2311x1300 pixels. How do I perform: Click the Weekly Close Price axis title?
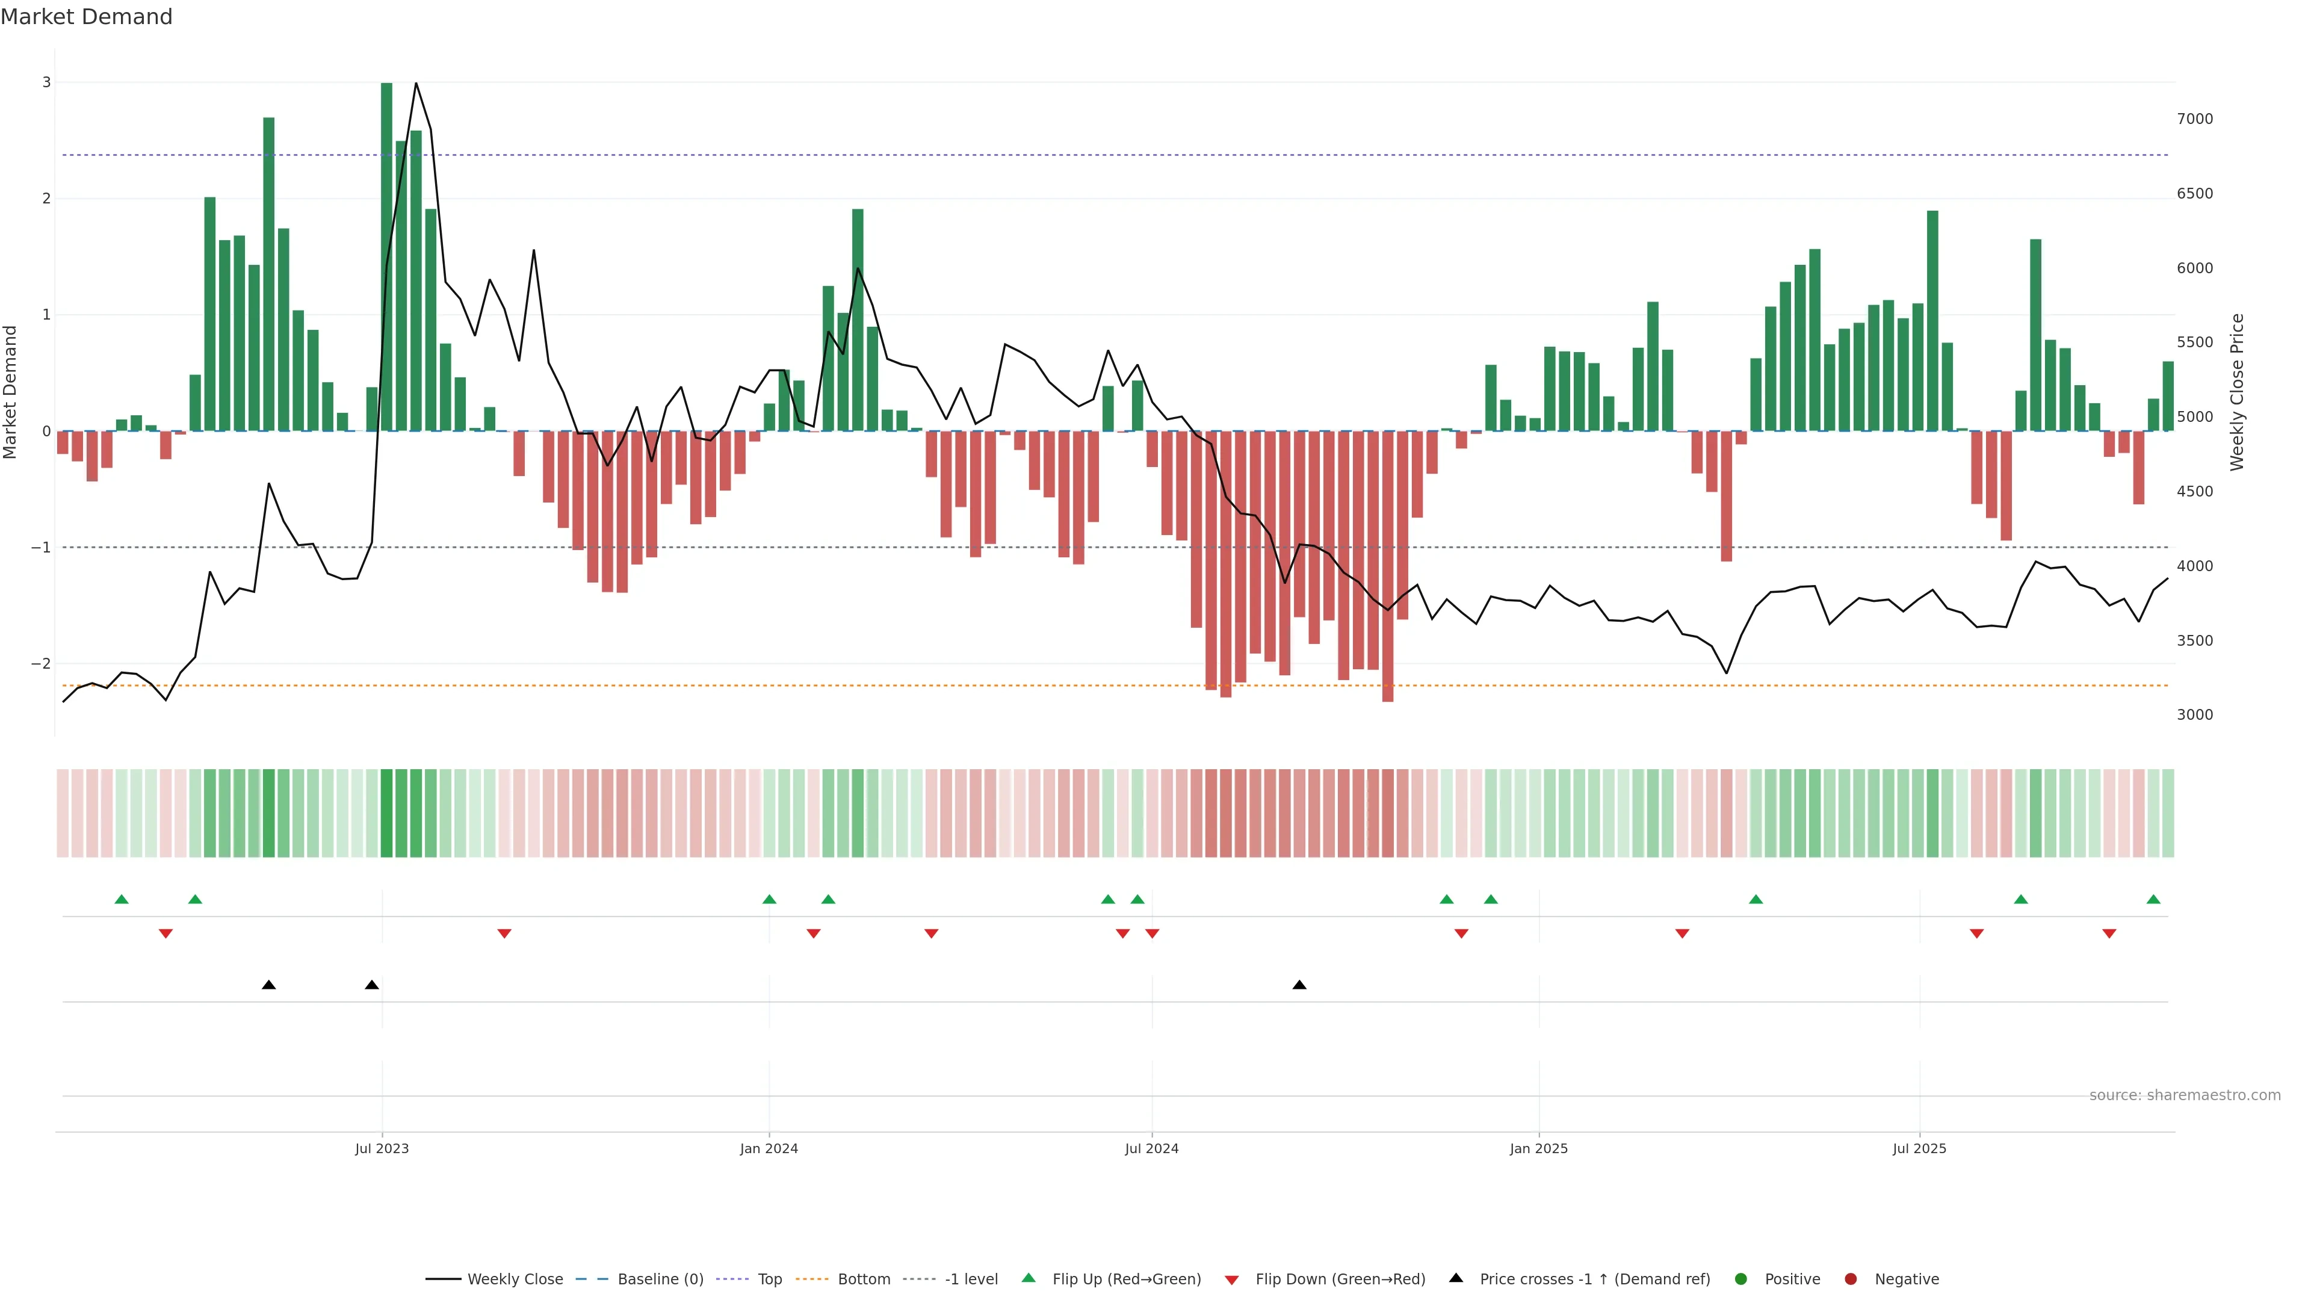[2236, 392]
